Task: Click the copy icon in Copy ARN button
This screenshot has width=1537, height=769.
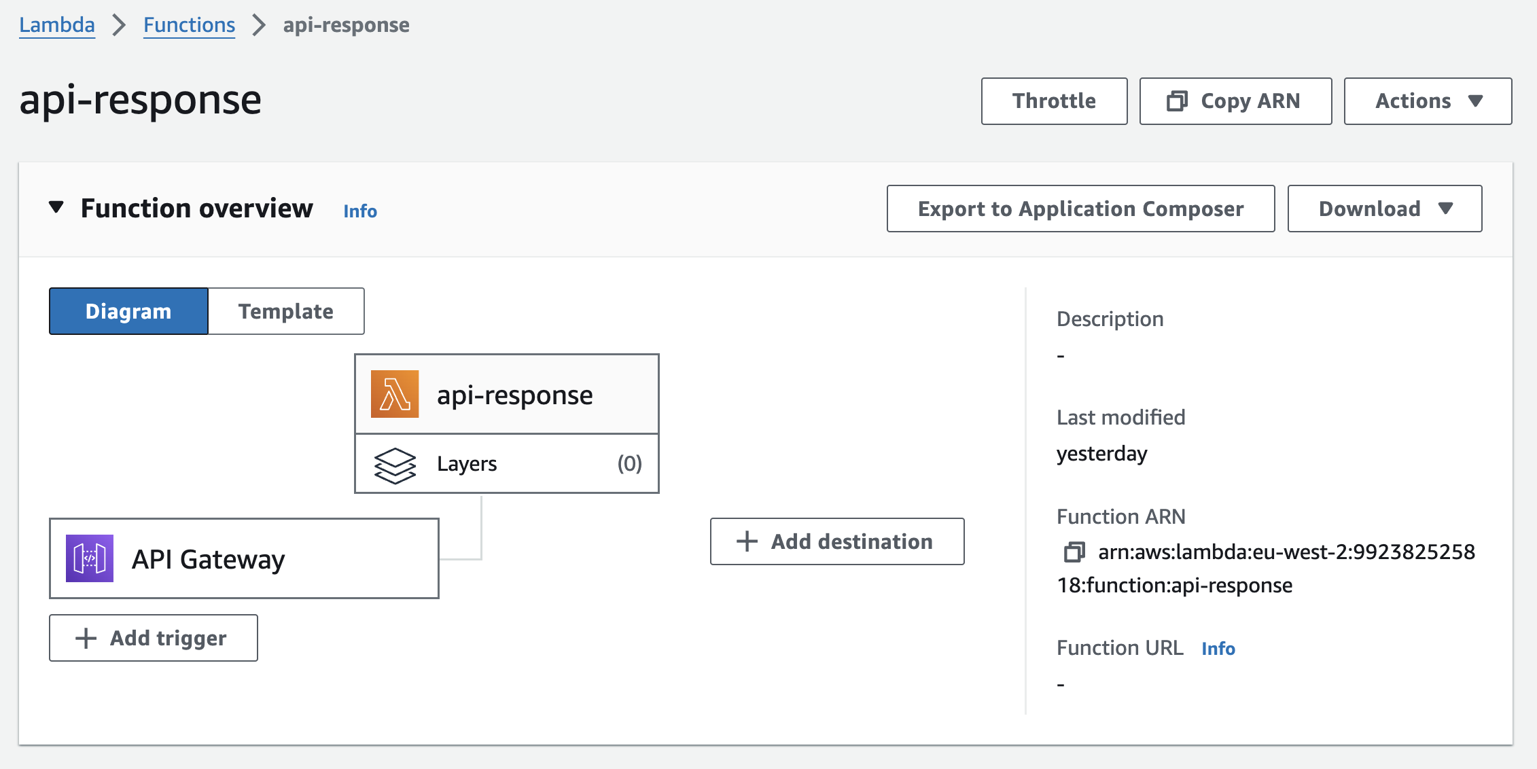Action: pos(1177,101)
